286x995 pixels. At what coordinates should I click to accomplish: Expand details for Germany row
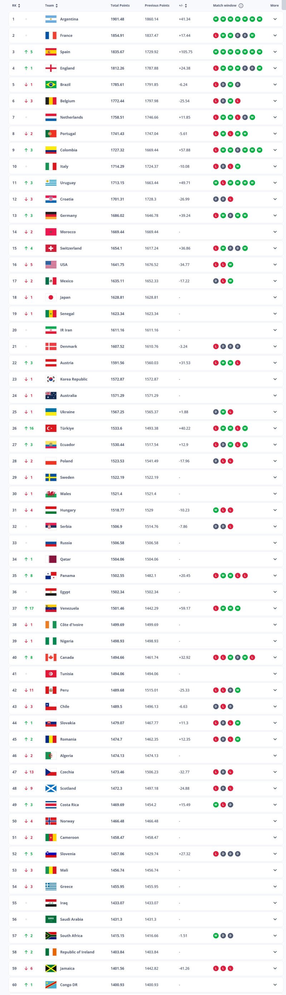(x=275, y=215)
